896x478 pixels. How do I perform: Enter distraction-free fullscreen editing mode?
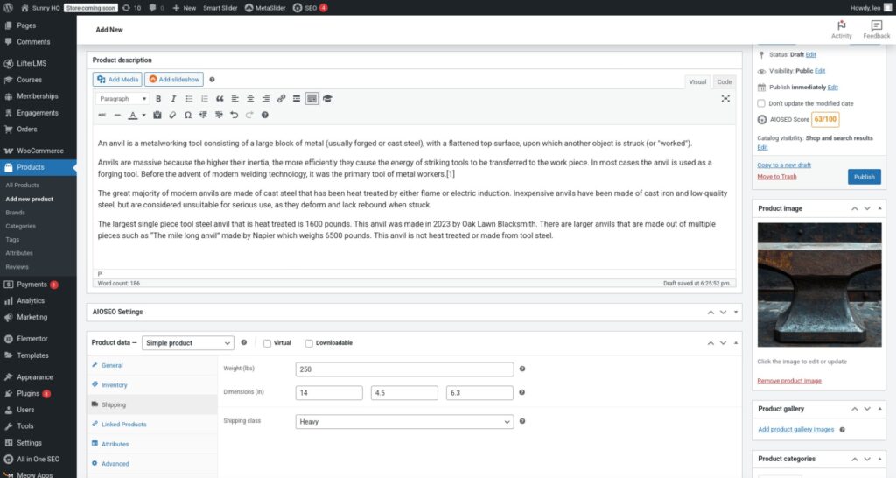[x=725, y=99]
